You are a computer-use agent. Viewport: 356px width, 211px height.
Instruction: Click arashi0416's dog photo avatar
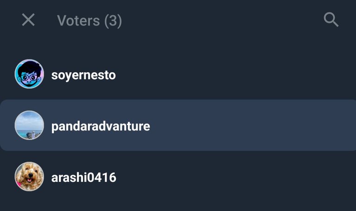click(29, 177)
